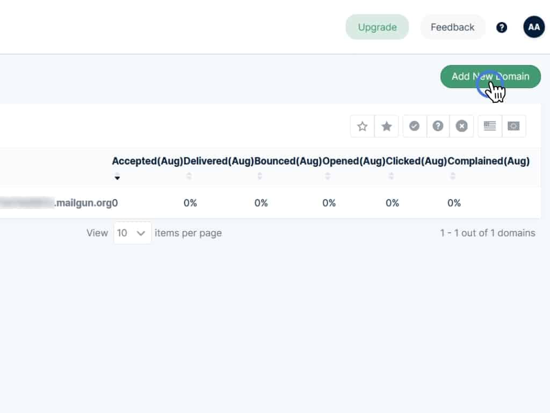The height and width of the screenshot is (413, 550).
Task: Show verified domains with checkmark filter
Action: tap(414, 126)
